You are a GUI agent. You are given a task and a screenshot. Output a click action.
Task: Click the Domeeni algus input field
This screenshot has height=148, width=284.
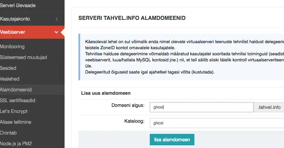pos(202,107)
